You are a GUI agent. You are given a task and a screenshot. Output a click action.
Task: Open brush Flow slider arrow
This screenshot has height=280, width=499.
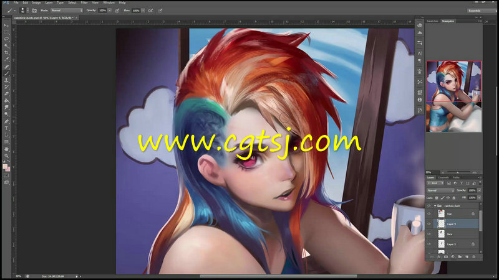click(143, 11)
